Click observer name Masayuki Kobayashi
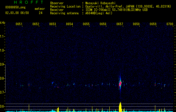Image resolution: width=176 pixels, height=112 pixels. [x=100, y=3]
